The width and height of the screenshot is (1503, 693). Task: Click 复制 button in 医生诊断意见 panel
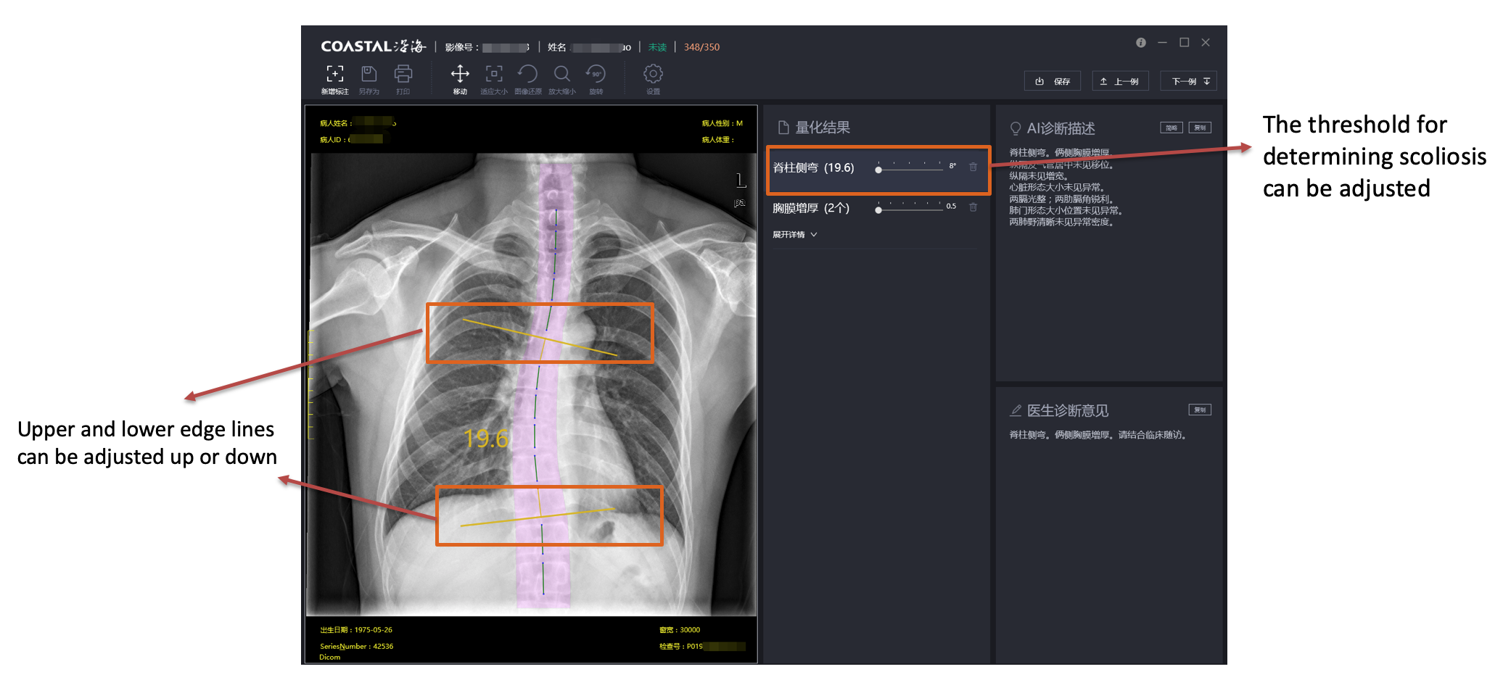coord(1200,410)
